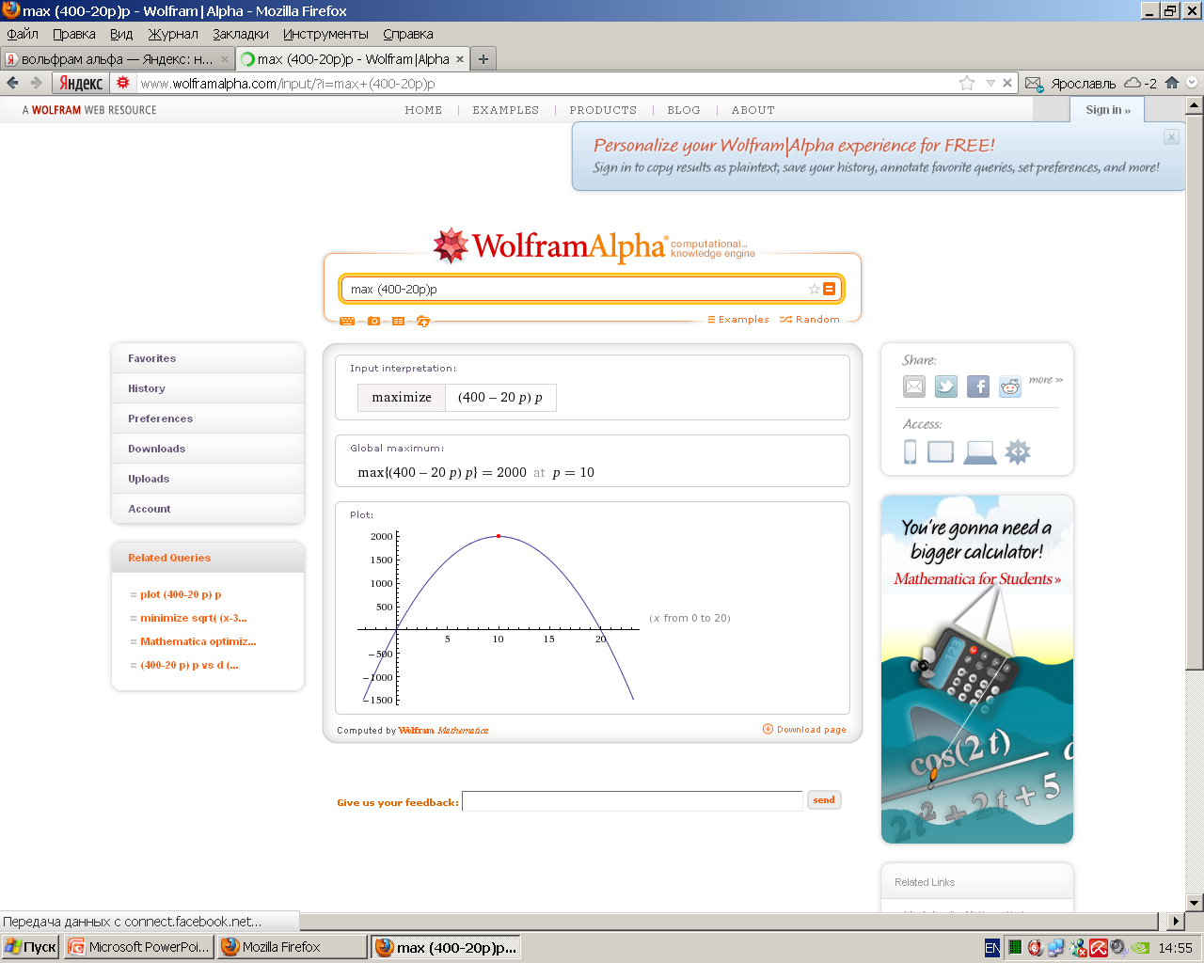
Task: Bookmark page with the URL bar star
Action: 967,83
